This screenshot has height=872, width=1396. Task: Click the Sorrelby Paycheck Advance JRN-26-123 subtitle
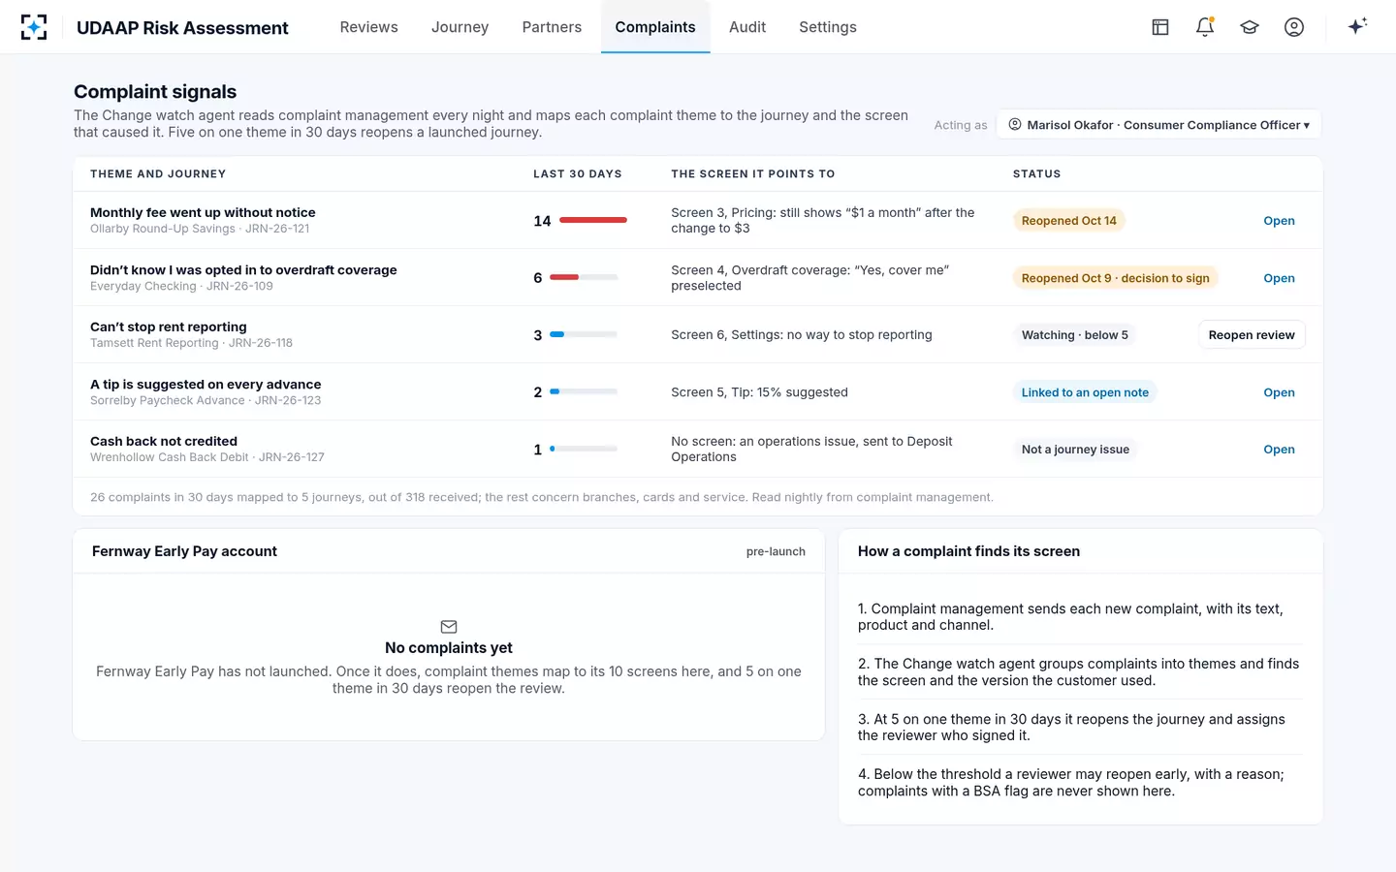coord(206,400)
